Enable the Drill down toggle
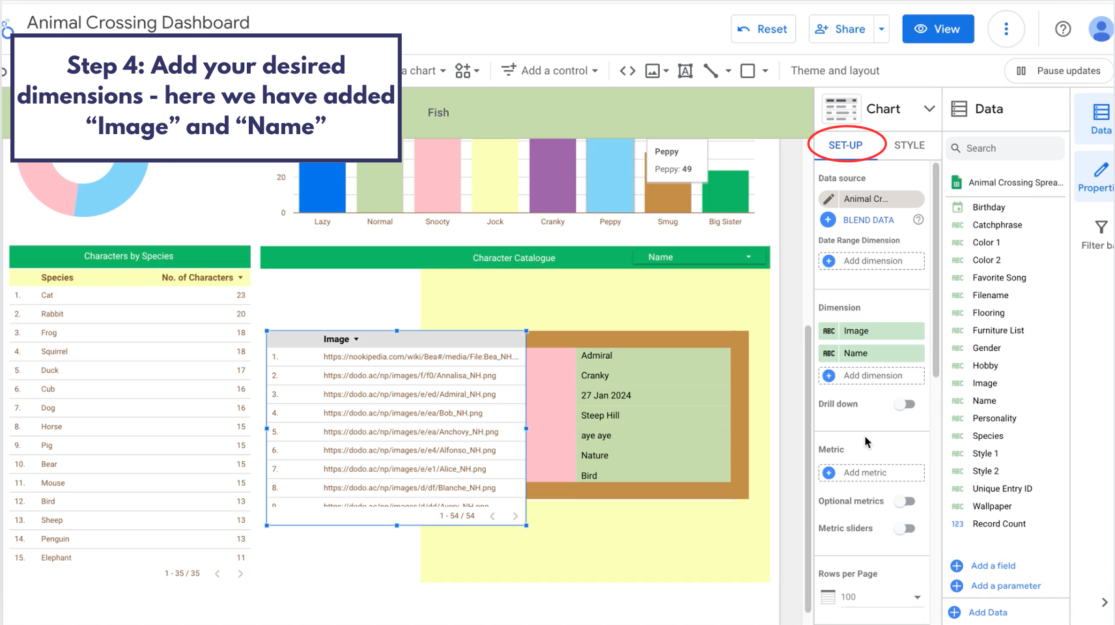Viewport: 1115px width, 625px height. pos(905,404)
